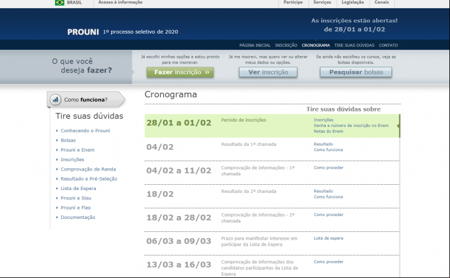This screenshot has height=278, width=450.
Task: Click Como proceder in 18/02 a 28/02 row
Action: pos(328,215)
